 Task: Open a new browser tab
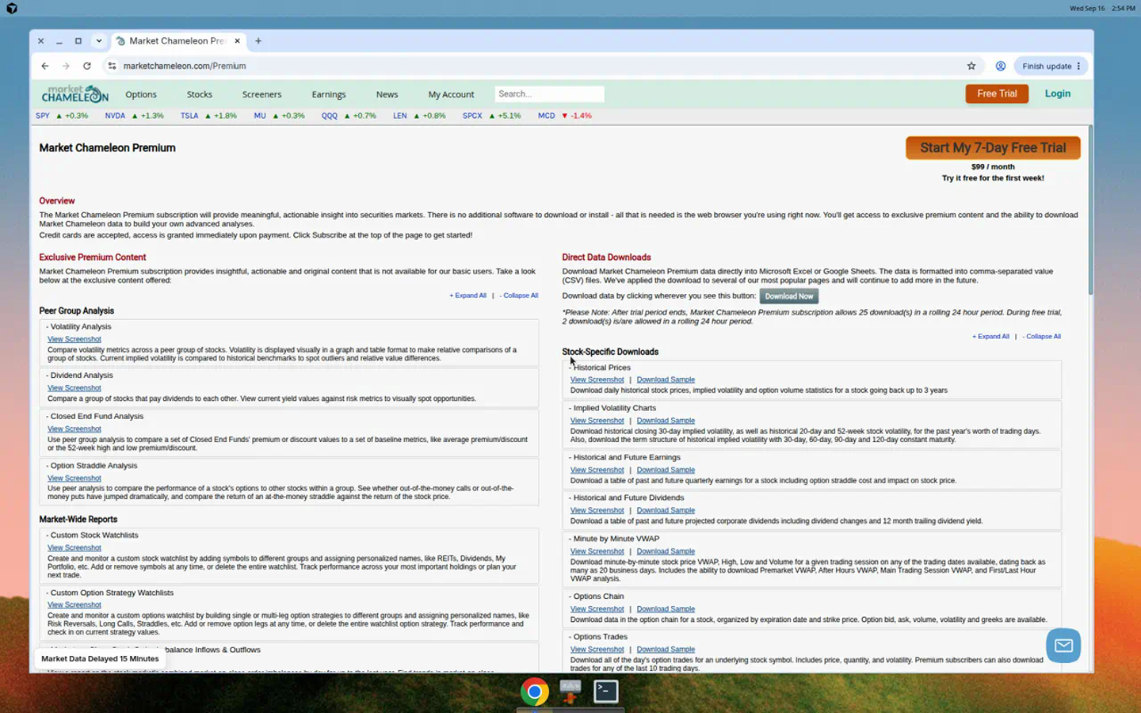click(258, 40)
